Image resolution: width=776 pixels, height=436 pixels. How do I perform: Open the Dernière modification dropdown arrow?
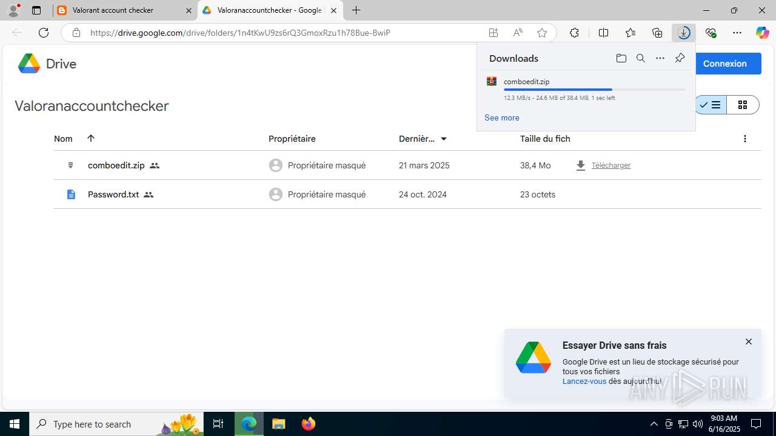coord(444,139)
